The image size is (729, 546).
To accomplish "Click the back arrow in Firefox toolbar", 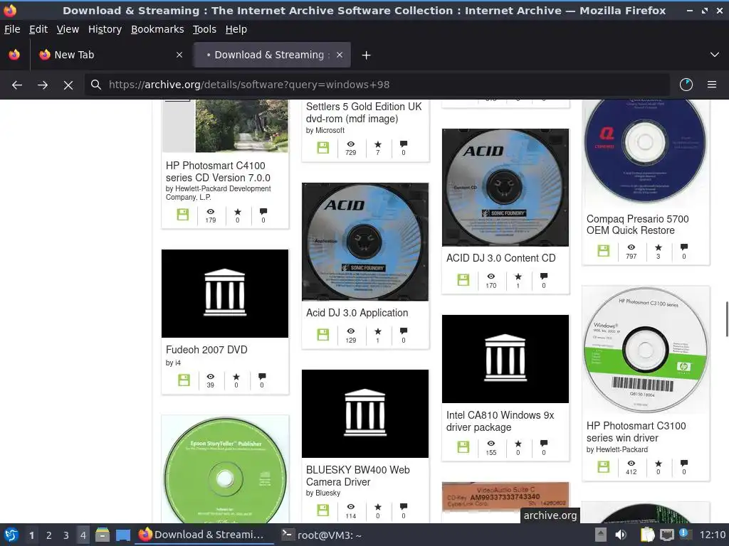I will pos(17,85).
